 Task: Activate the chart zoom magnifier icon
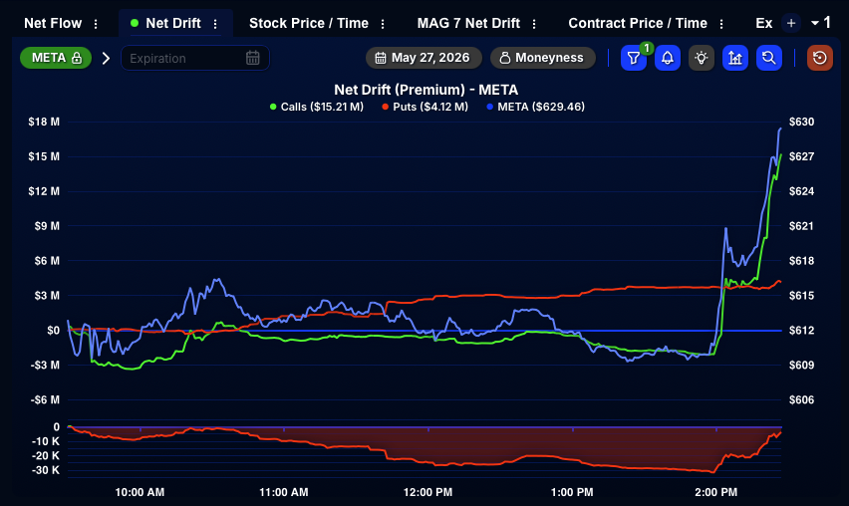pyautogui.click(x=769, y=58)
